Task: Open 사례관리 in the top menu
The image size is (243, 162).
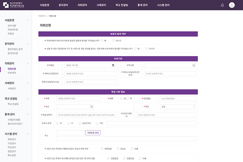Action: 101,5
